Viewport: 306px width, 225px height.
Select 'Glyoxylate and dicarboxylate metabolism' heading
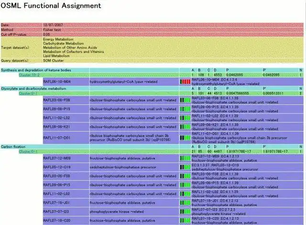[x=33, y=89]
